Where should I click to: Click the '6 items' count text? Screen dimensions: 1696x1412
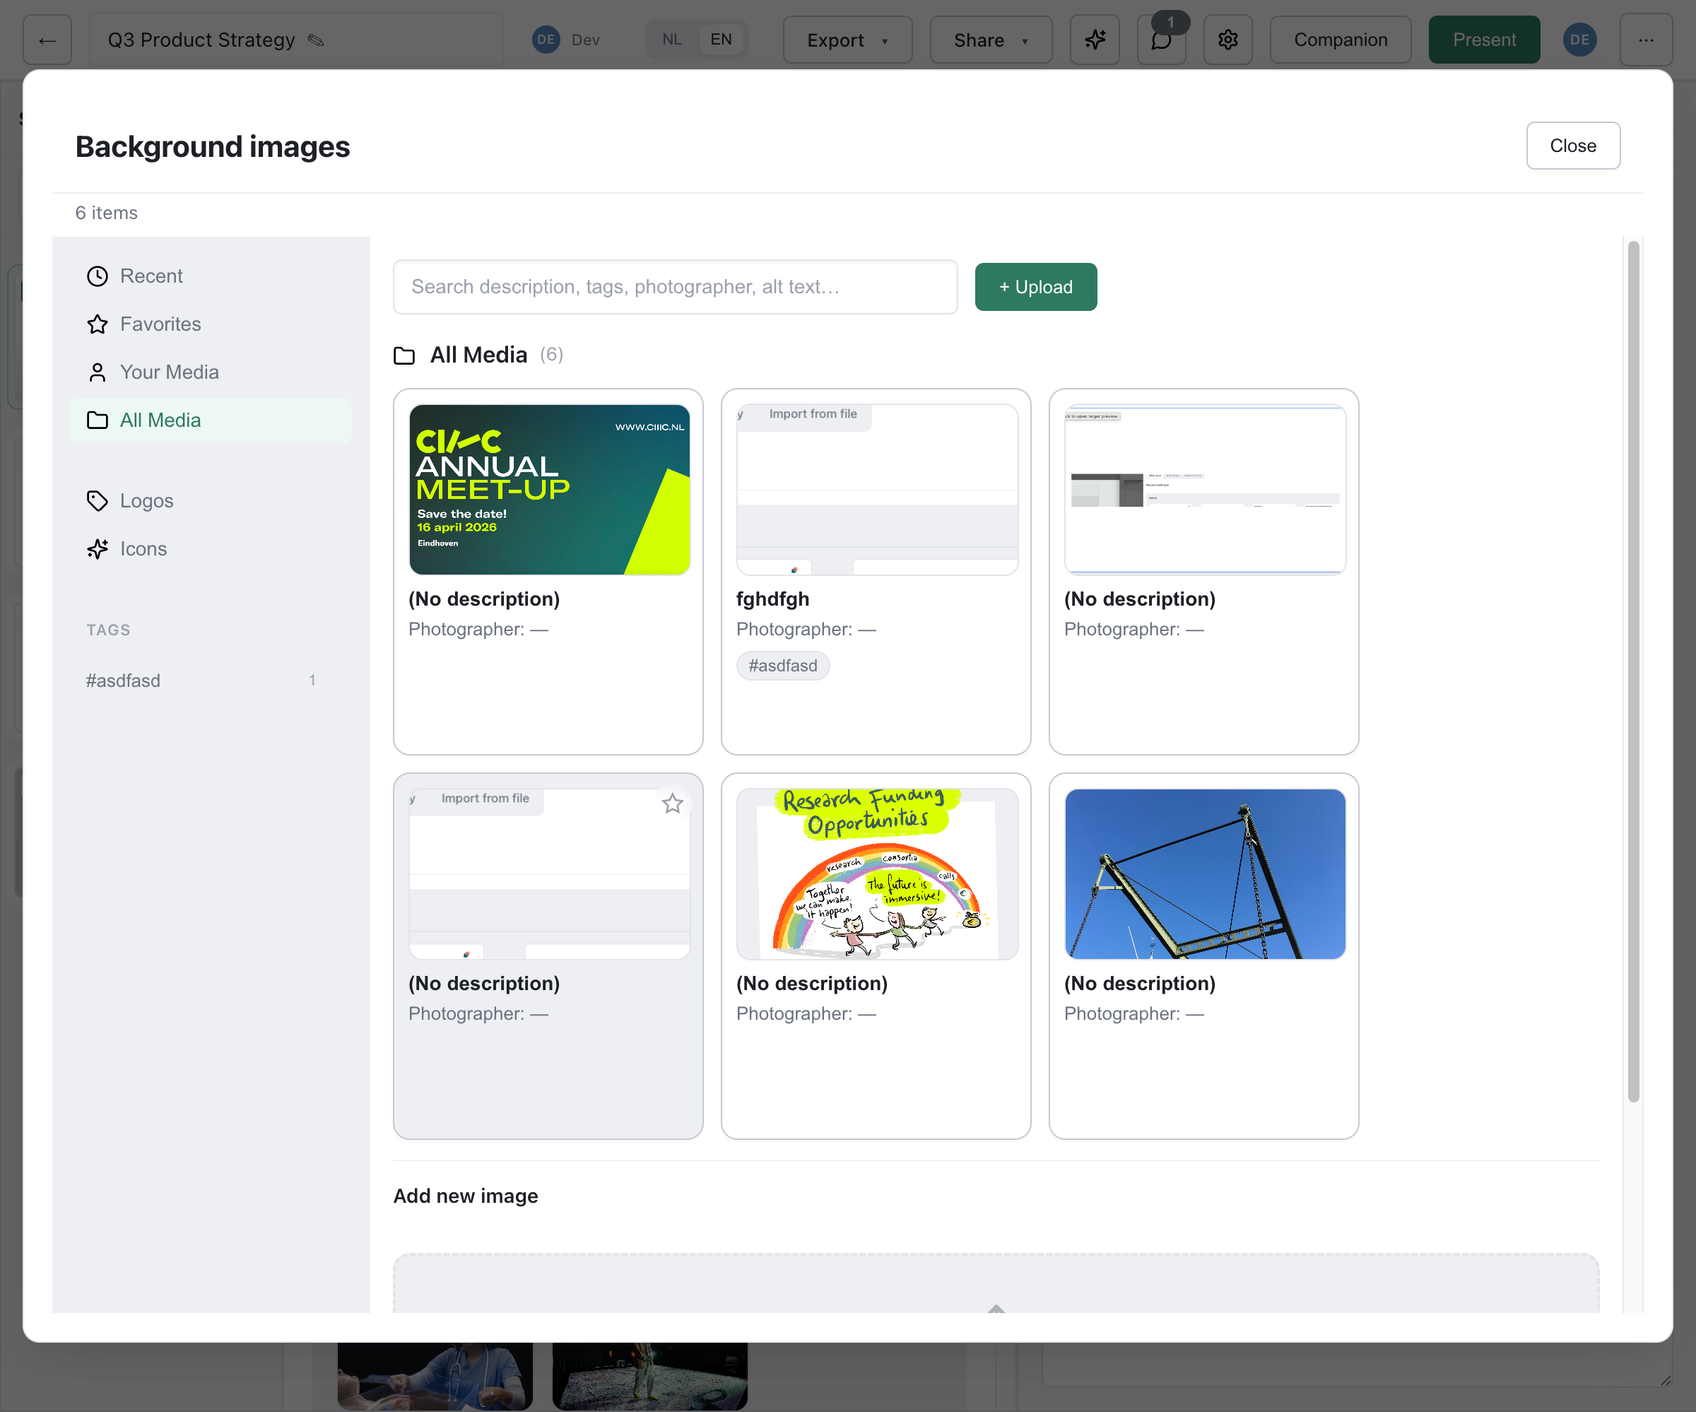(107, 213)
